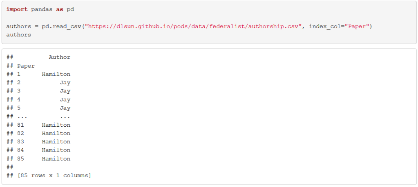Viewport: 418px width, 187px height.
Task: Click the paper number 83 in output
Action: click(x=20, y=142)
